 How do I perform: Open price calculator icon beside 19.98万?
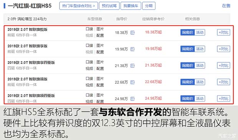(x=132, y=49)
